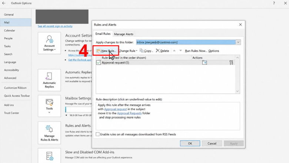The height and width of the screenshot is (163, 289).
Task: Open the help question mark icon
Action: point(274,3)
